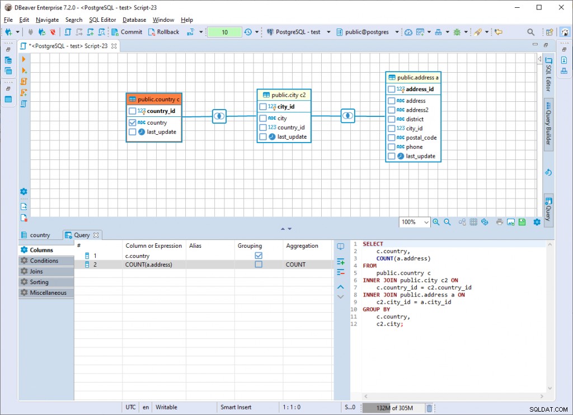Viewport: 573px width, 415px height.
Task: Open the diagram zoom level dropdown
Action: click(x=426, y=222)
